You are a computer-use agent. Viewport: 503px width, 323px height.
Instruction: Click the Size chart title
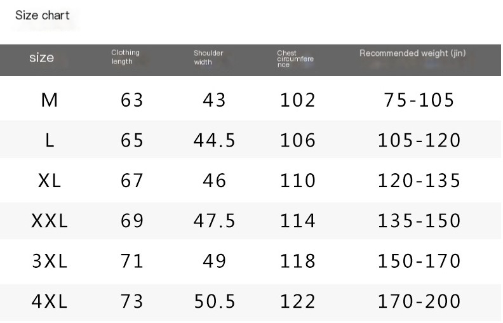point(43,15)
